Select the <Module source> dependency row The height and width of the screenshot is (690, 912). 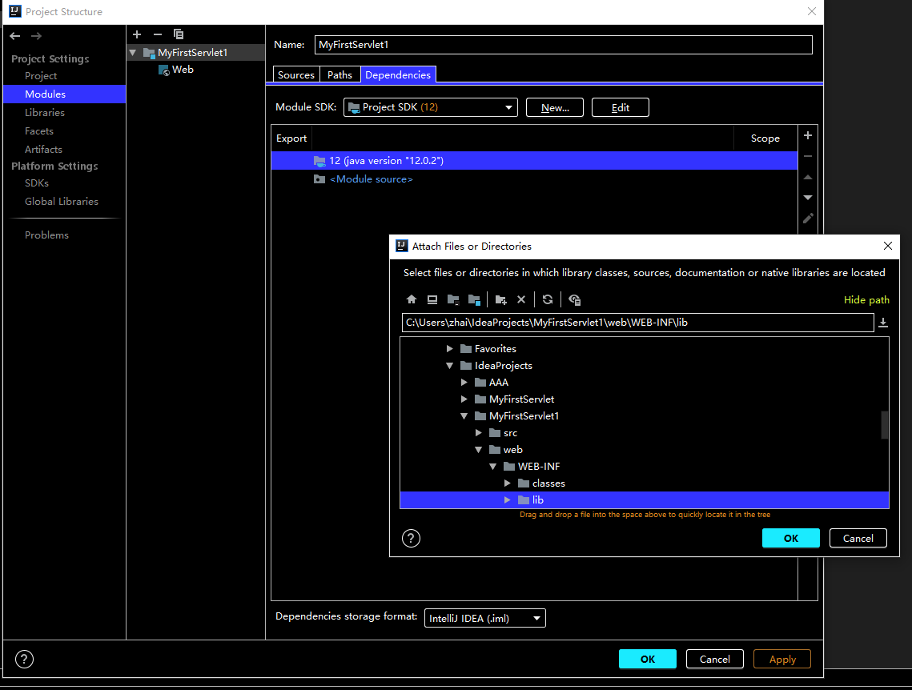534,179
